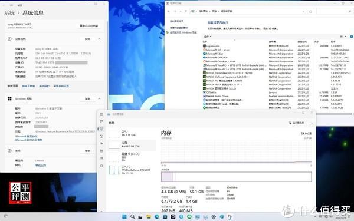Go up one level in Programs and Features
Image resolution: width=354 pixels, height=221 pixels.
coord(186,11)
